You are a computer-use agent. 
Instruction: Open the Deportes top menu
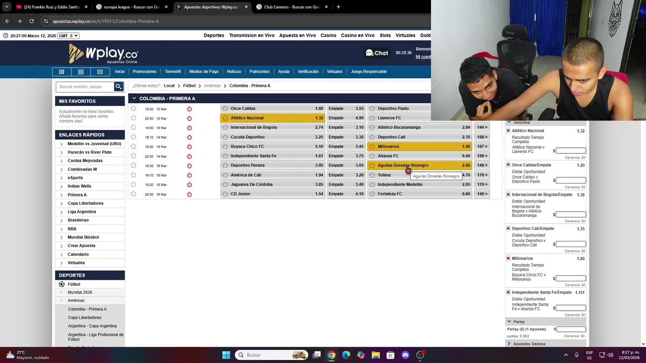(x=213, y=35)
